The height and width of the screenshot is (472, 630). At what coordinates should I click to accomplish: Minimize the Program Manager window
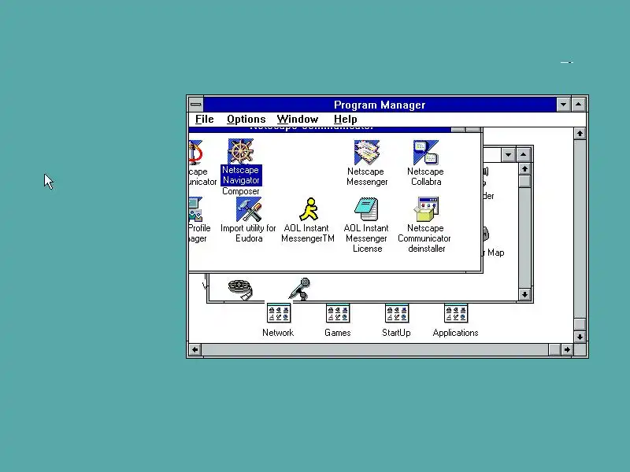pyautogui.click(x=563, y=105)
